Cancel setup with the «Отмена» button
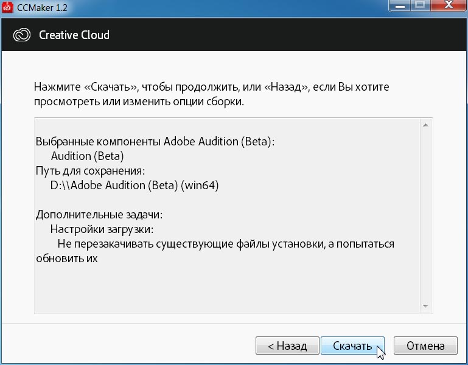468x365 pixels. [425, 346]
